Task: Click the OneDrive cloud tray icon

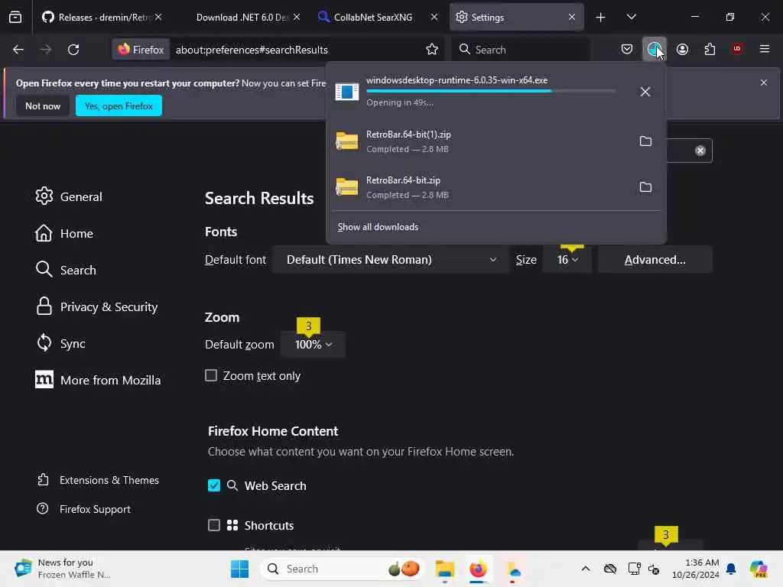Action: tap(610, 569)
